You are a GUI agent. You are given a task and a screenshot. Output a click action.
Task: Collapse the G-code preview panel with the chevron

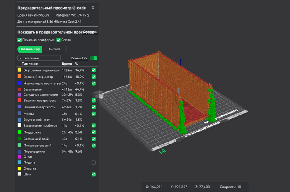coord(93,7)
